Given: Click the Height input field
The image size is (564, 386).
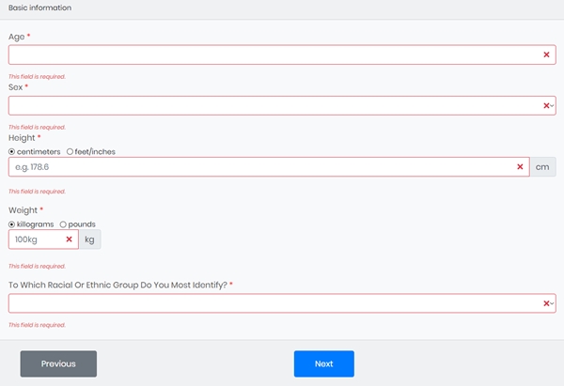Looking at the screenshot, I should (x=269, y=167).
